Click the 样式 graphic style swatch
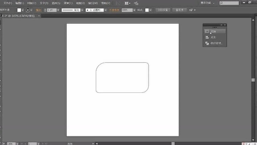 [x=147, y=10]
